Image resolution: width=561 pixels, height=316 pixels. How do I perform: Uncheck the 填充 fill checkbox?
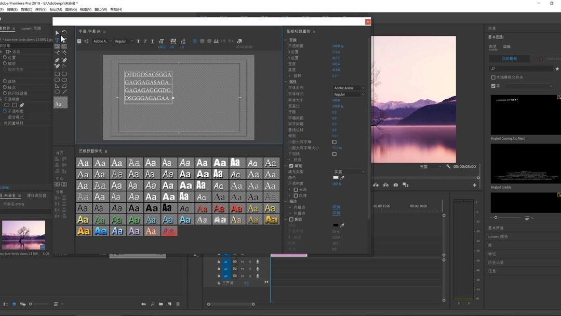291,166
